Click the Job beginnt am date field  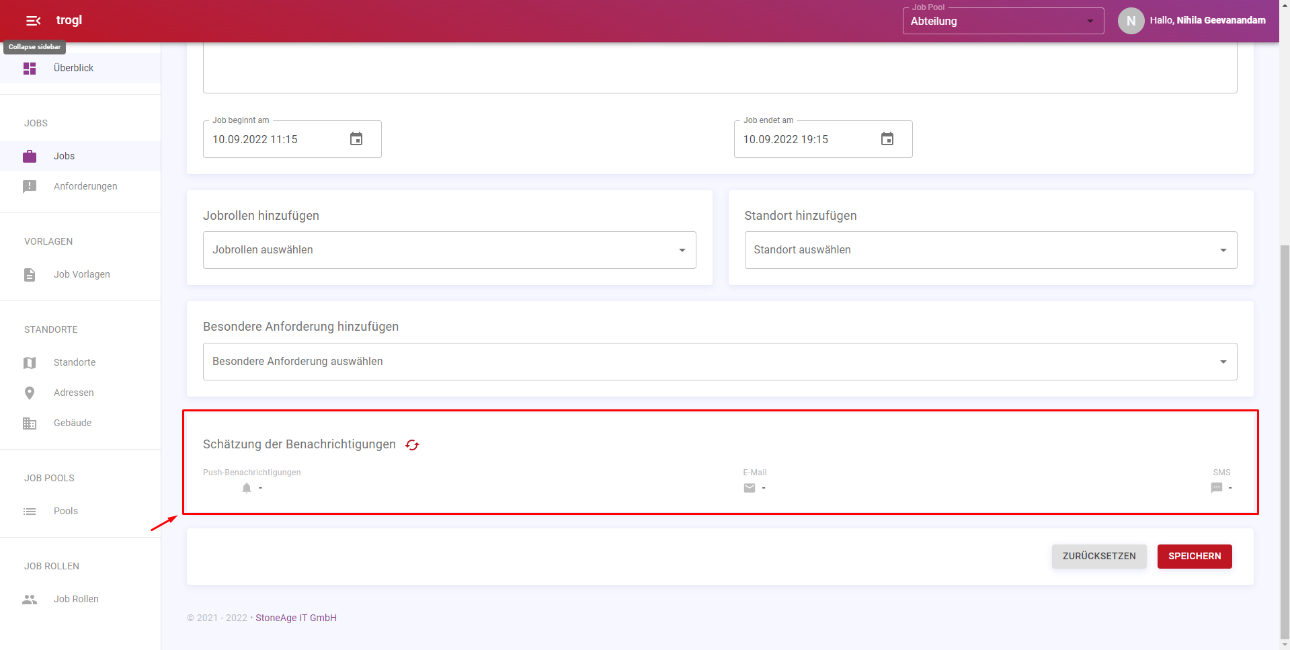(272, 140)
